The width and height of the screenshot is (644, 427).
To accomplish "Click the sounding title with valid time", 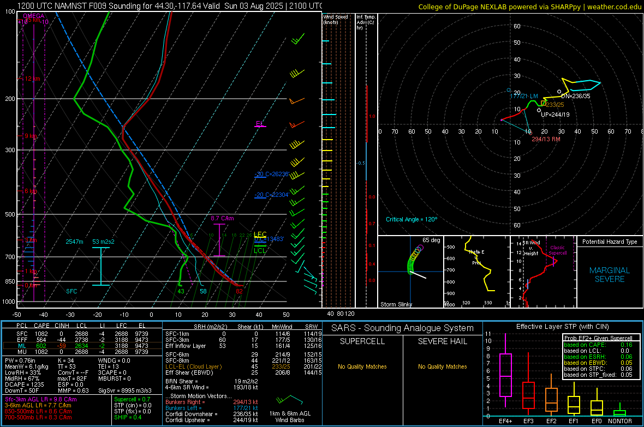I will (x=170, y=6).
